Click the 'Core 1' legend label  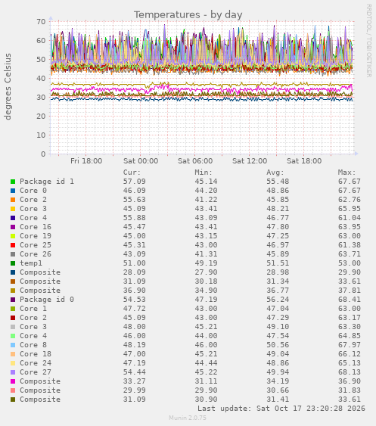click(x=33, y=309)
